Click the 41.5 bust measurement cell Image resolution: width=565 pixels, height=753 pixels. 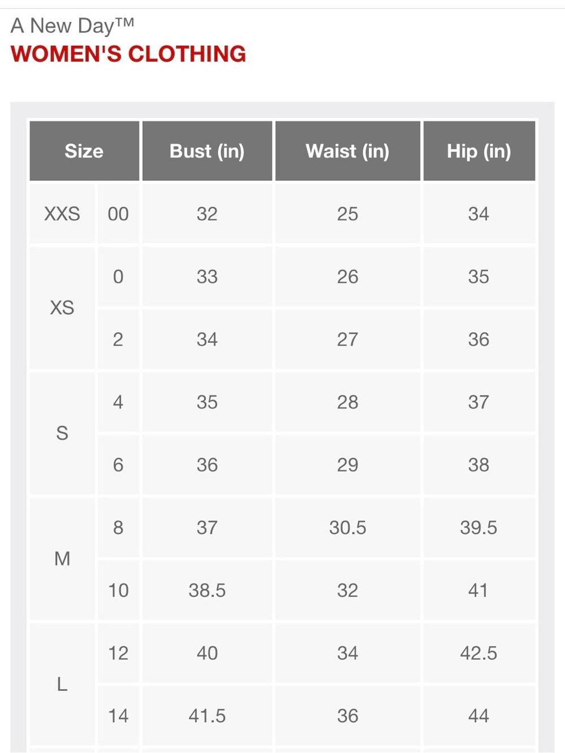[x=207, y=716]
